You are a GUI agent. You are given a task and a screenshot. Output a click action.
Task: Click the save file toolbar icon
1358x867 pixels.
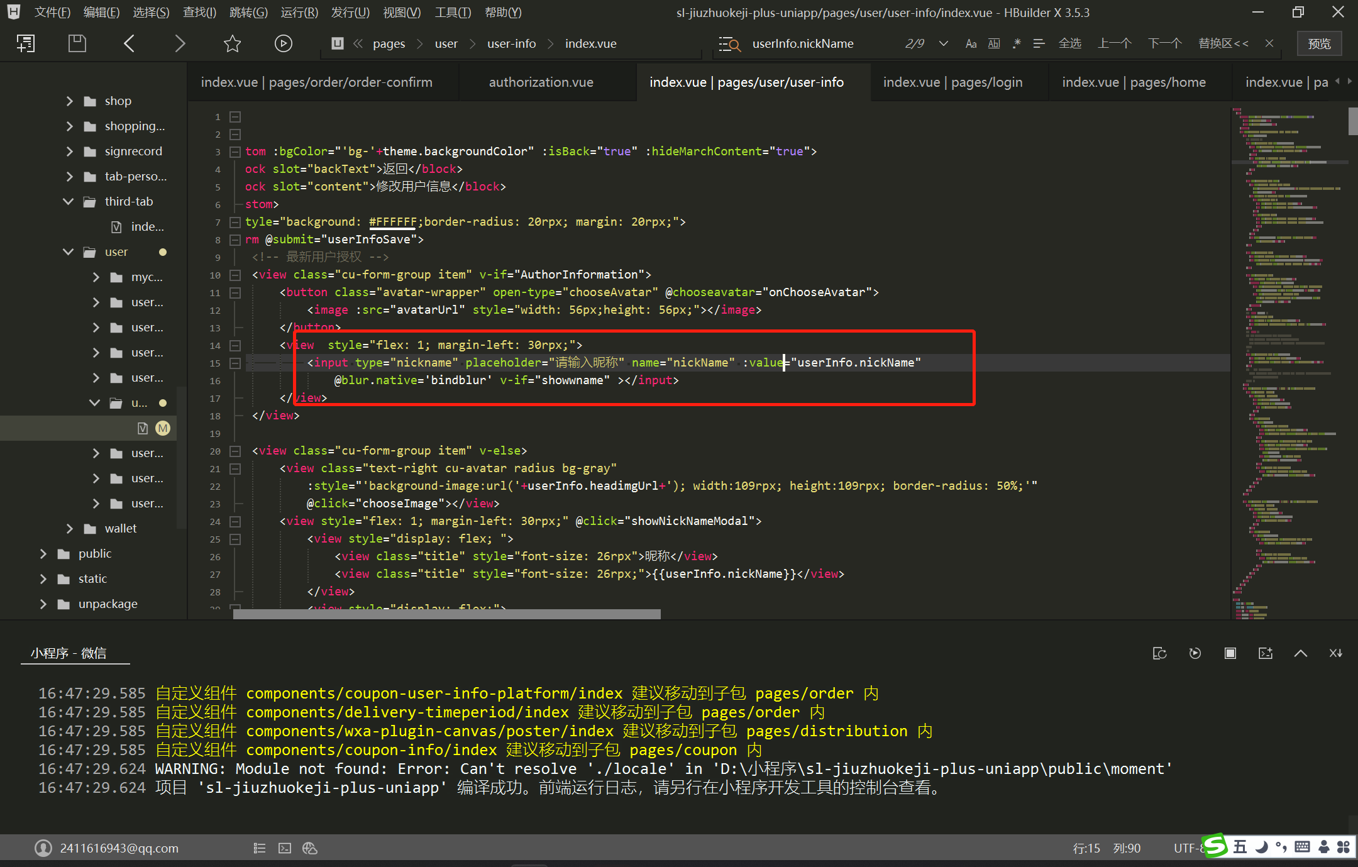(x=77, y=43)
